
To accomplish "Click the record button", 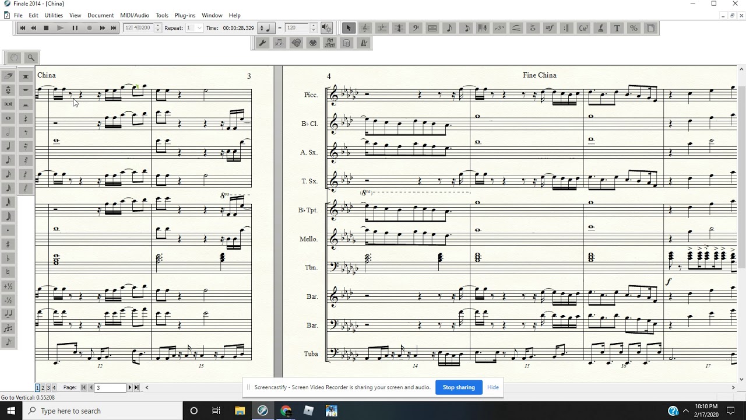I will pos(89,27).
